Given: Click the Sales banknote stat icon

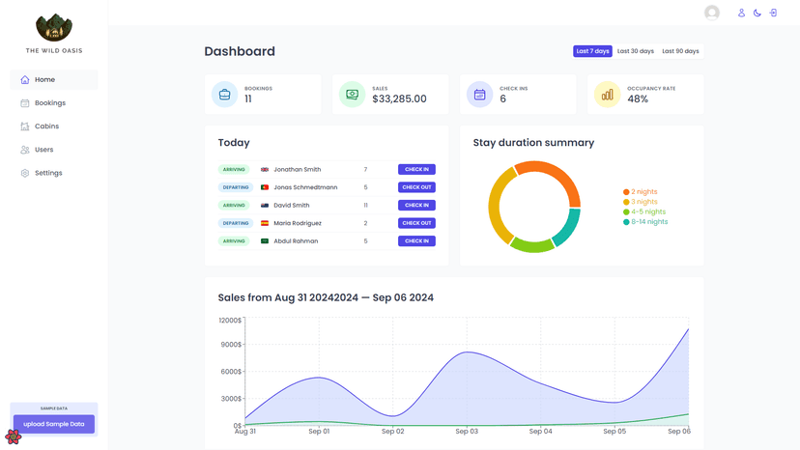Looking at the screenshot, I should click(352, 95).
